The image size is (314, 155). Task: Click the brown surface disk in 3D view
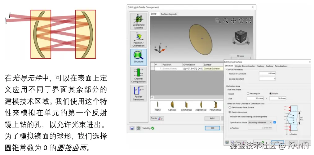(x=201, y=39)
